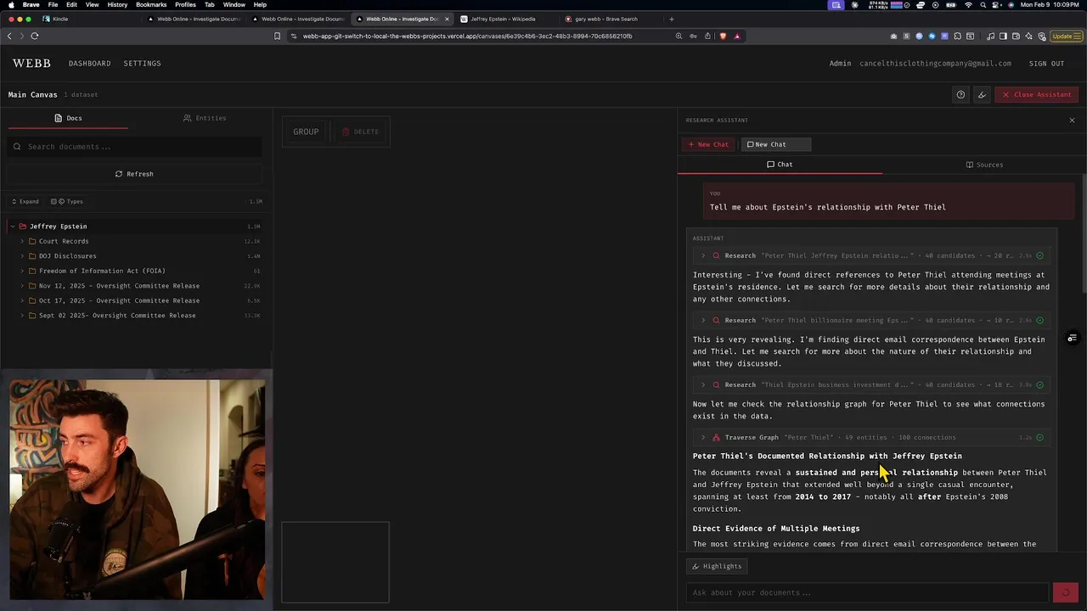Click SIGN OUT
The width and height of the screenshot is (1087, 611).
[1046, 64]
